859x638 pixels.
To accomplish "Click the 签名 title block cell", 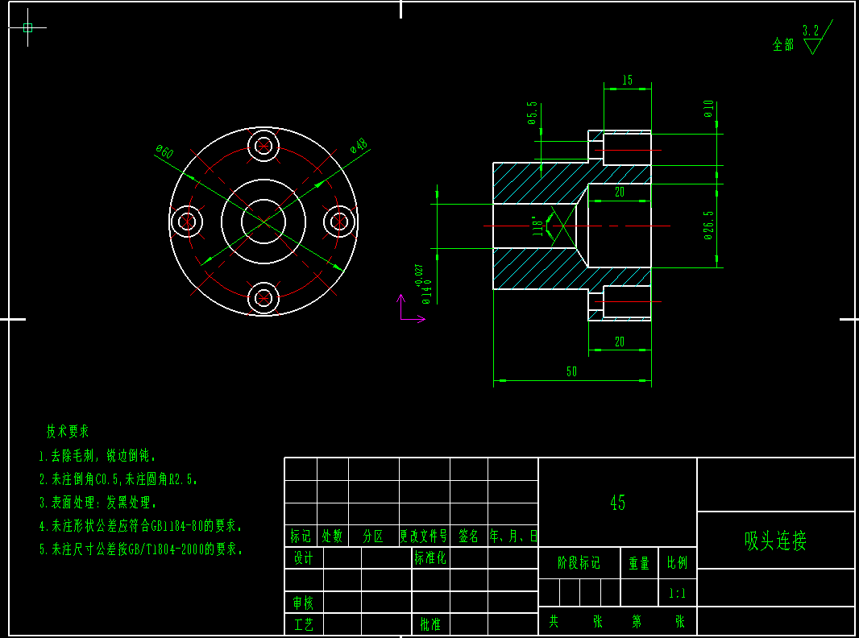I will [468, 536].
